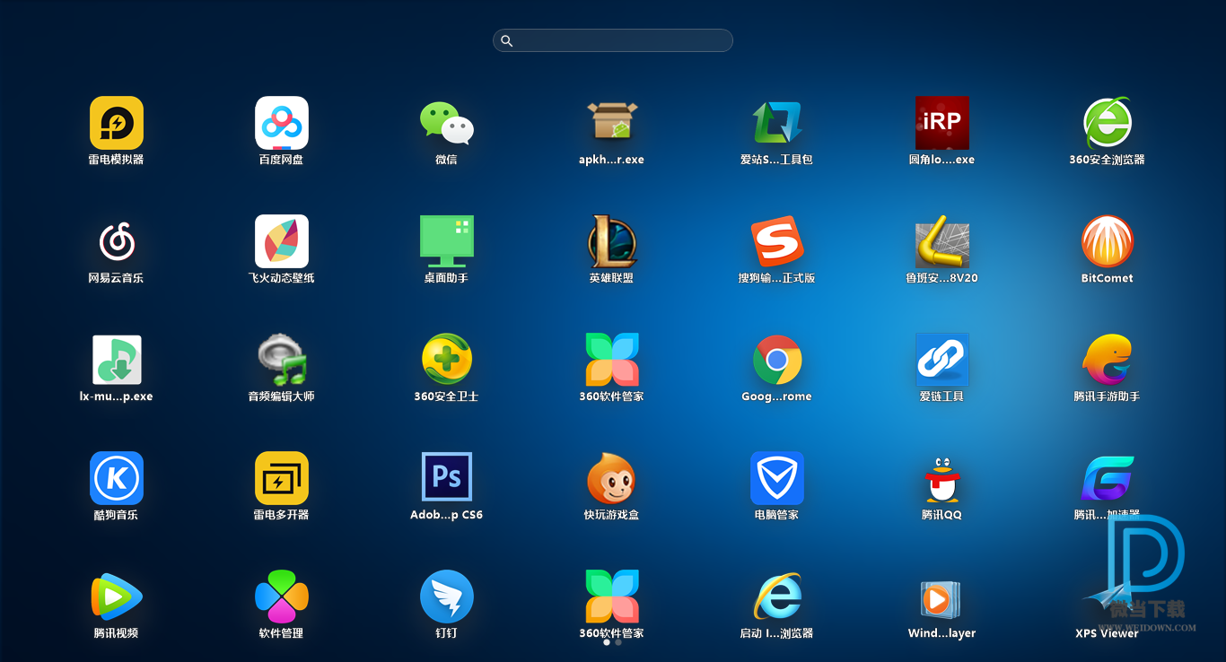Open Google Chrome browser
The width and height of the screenshot is (1226, 662).
pyautogui.click(x=777, y=360)
